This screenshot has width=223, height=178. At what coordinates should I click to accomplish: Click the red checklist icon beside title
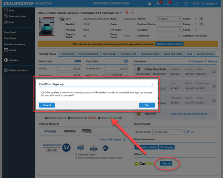[132, 12]
